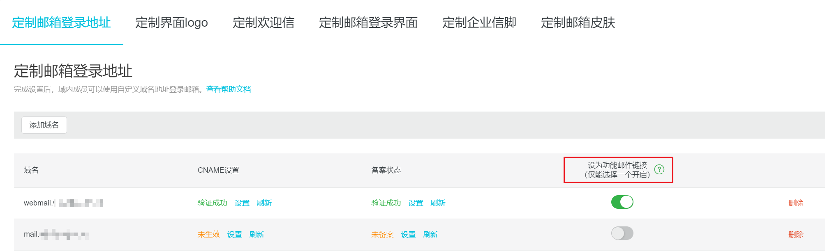This screenshot has width=825, height=251.
Task: Select the 定制邮箱登录界面 tab
Action: [368, 23]
